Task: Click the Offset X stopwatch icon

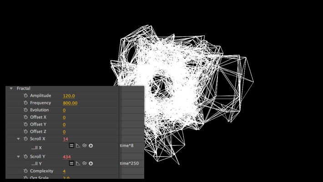Action: 26,117
